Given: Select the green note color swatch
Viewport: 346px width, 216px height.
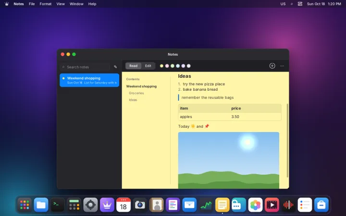Looking at the screenshot, I should (x=173, y=66).
